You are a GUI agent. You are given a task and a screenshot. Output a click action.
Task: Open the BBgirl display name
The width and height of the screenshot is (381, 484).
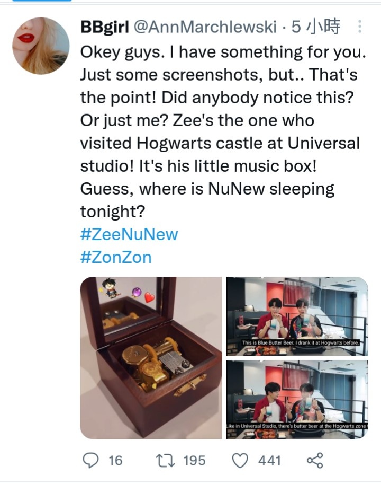pos(105,27)
